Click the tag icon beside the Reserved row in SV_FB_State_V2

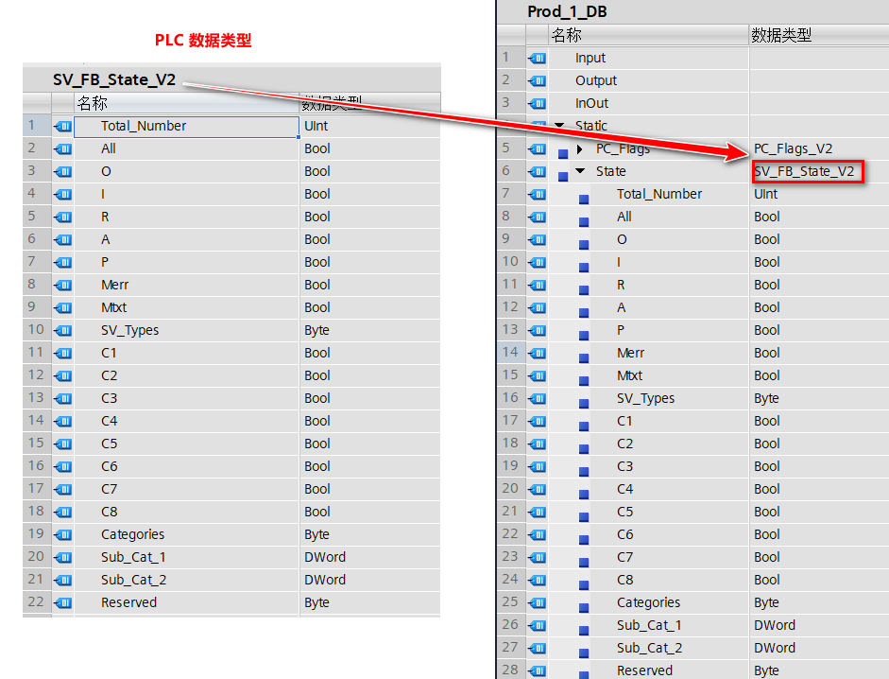pos(62,602)
